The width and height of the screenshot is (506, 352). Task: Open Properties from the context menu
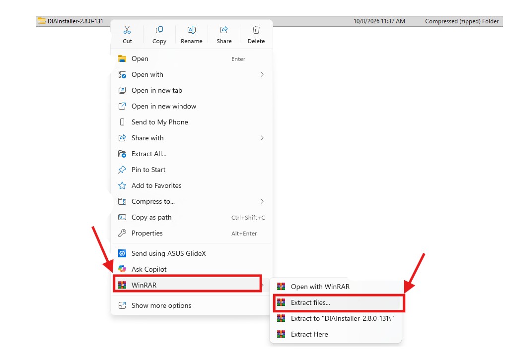click(x=192, y=233)
